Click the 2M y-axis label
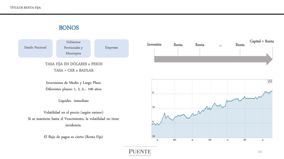 pyautogui.click(x=153, y=92)
